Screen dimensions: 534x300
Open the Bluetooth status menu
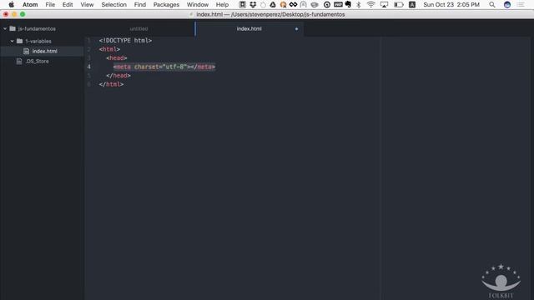click(x=358, y=4)
